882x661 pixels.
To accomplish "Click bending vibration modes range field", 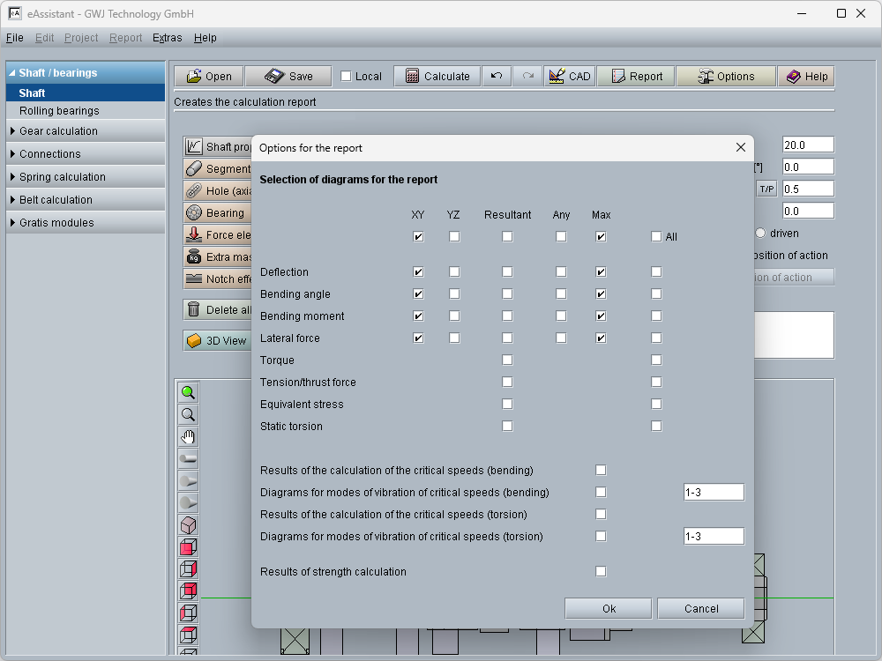I will point(714,493).
